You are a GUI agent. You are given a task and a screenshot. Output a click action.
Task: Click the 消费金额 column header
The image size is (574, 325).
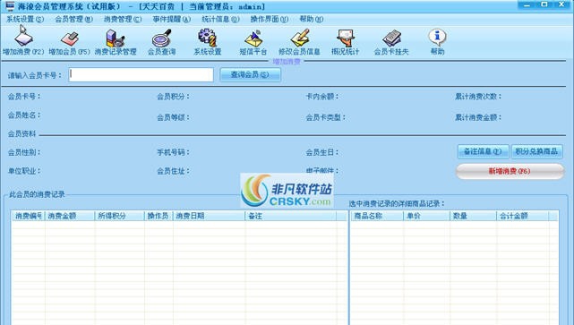(x=70, y=216)
